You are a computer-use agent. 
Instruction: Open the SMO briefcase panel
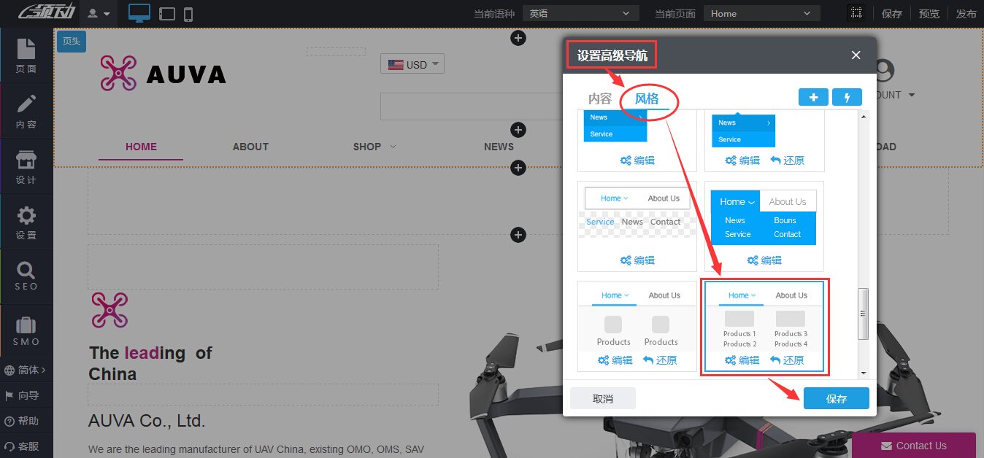(x=26, y=332)
